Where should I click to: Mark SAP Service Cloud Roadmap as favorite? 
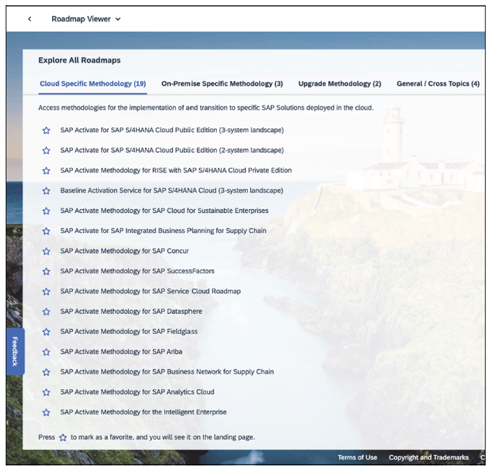(x=46, y=291)
